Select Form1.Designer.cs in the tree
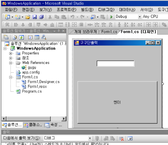This screenshot has width=168, height=145. tap(43, 82)
